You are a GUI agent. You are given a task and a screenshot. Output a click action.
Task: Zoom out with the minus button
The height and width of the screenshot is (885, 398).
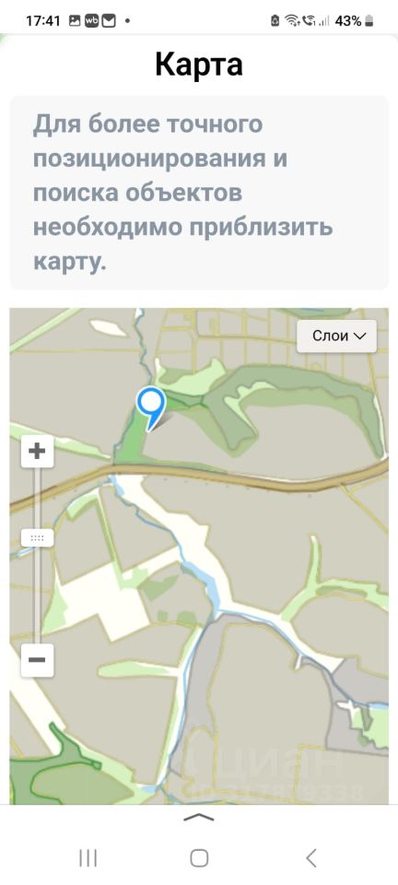point(37,660)
